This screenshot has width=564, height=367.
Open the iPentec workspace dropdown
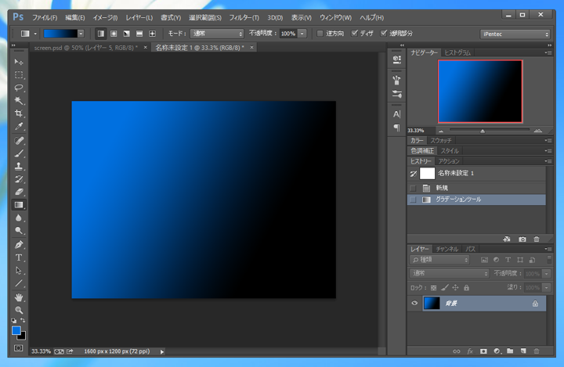tap(515, 34)
